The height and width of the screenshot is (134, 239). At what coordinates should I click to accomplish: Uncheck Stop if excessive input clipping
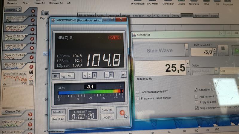[x=197, y=108]
